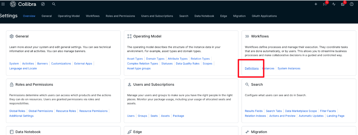
Task: Open the Users link
Action: (131, 116)
